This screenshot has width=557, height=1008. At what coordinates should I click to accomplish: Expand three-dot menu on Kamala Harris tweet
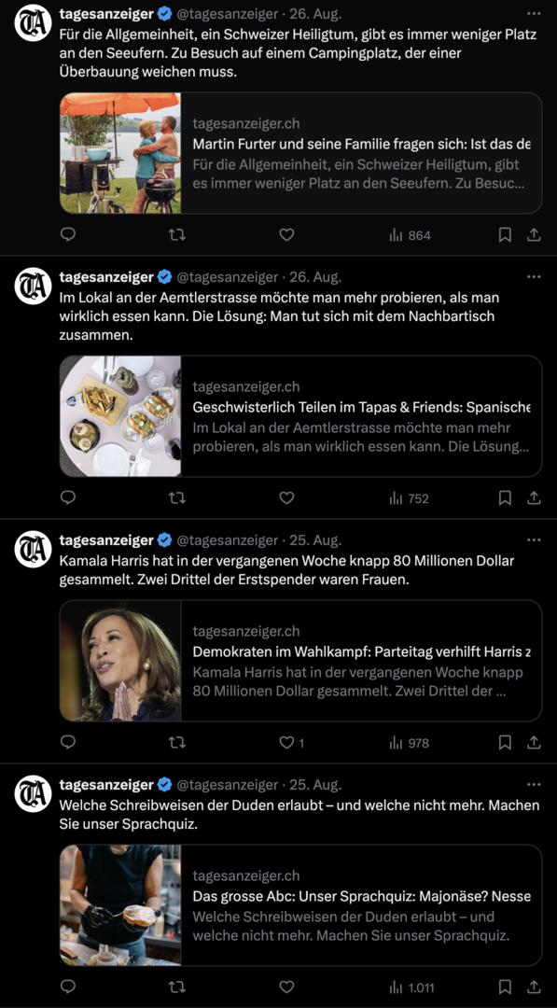click(x=534, y=540)
